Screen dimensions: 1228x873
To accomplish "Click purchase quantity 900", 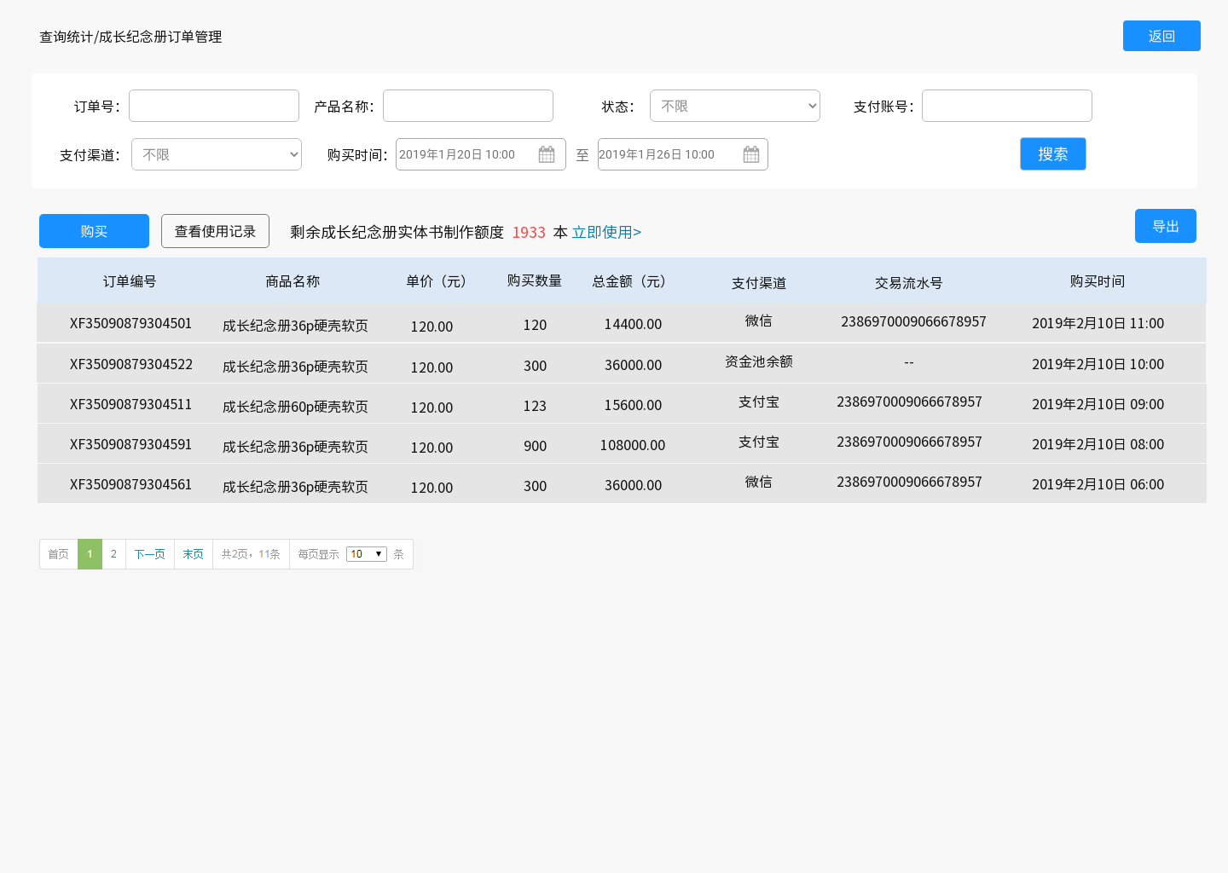I will (536, 447).
